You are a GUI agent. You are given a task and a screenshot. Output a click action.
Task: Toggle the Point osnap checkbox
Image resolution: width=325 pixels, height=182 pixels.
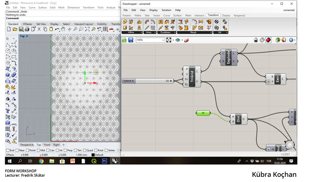coord(28,150)
